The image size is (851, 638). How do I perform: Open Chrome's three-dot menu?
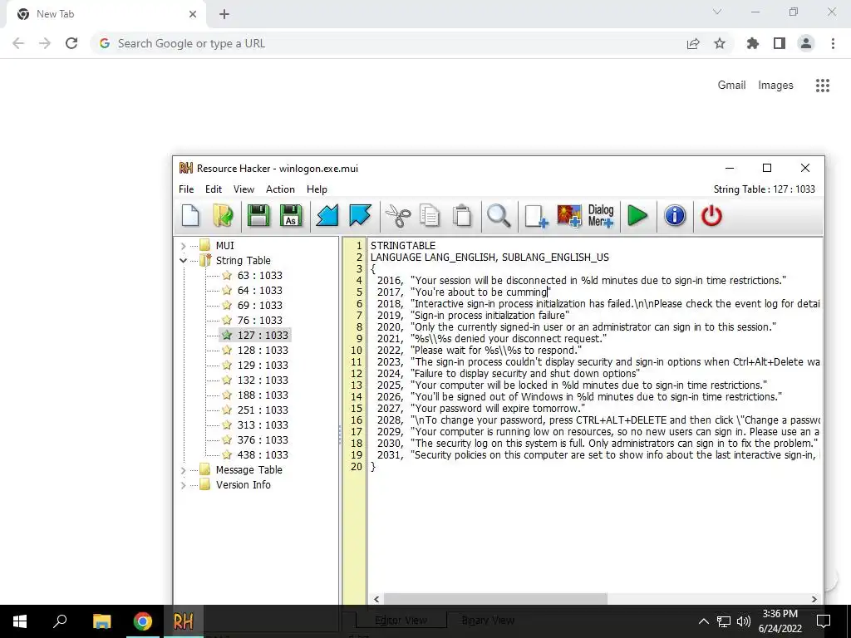pos(833,43)
